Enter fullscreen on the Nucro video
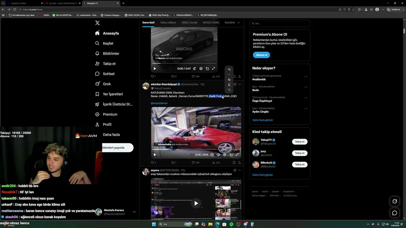This screenshot has height=228, width=406. 213,68
